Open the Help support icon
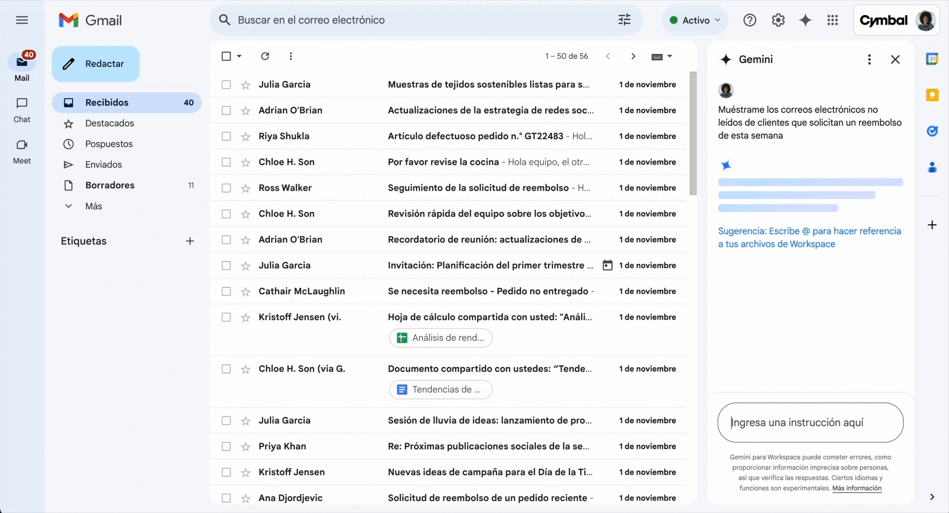The image size is (949, 513). click(x=750, y=20)
